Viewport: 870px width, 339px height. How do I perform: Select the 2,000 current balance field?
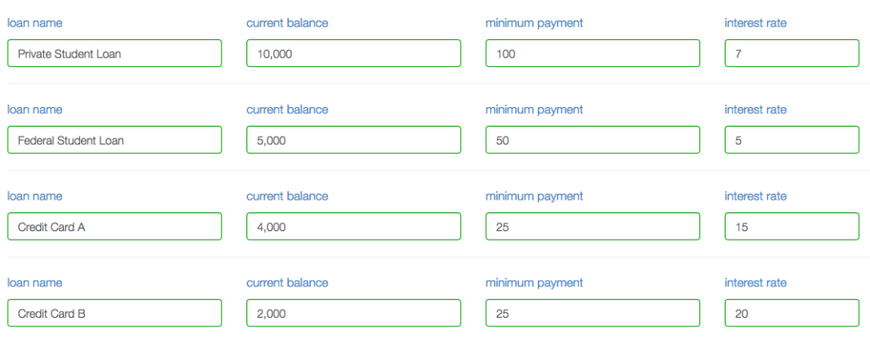(x=353, y=313)
